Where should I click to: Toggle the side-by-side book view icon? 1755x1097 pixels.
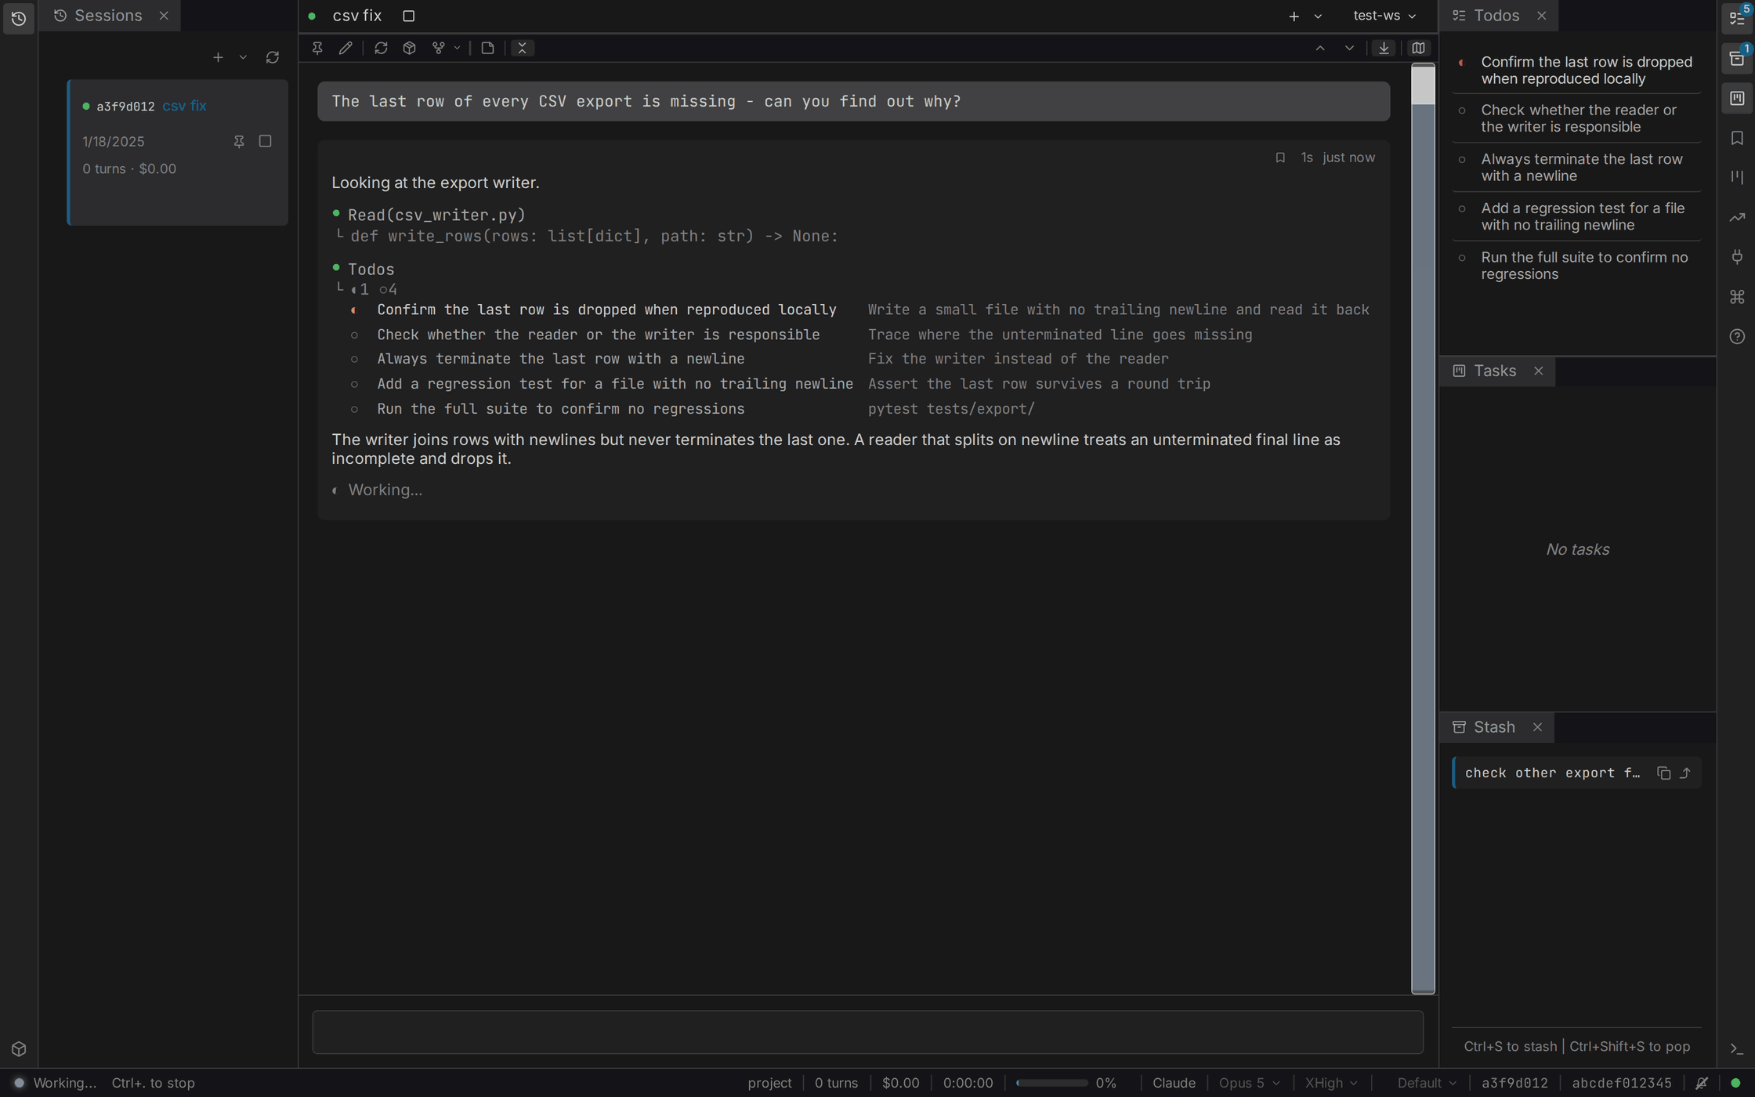click(1418, 48)
